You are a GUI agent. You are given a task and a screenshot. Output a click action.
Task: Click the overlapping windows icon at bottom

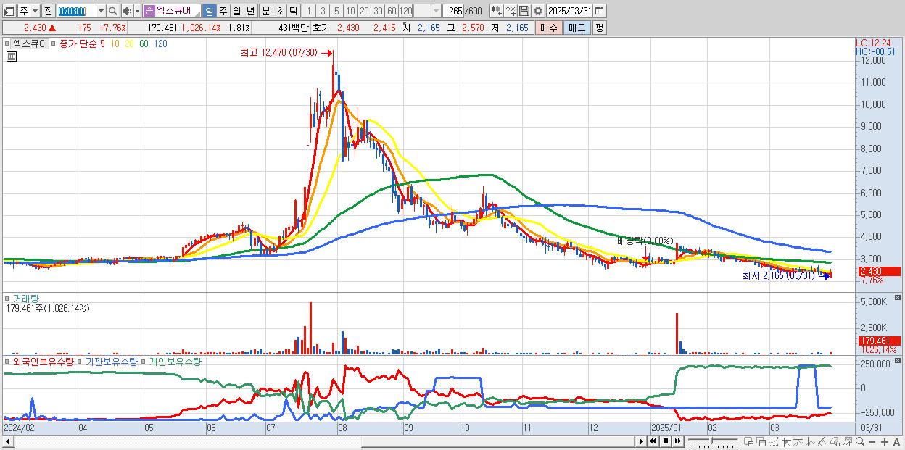pyautogui.click(x=761, y=442)
